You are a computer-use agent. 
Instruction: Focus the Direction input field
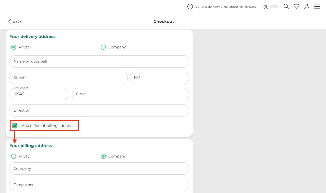point(99,110)
